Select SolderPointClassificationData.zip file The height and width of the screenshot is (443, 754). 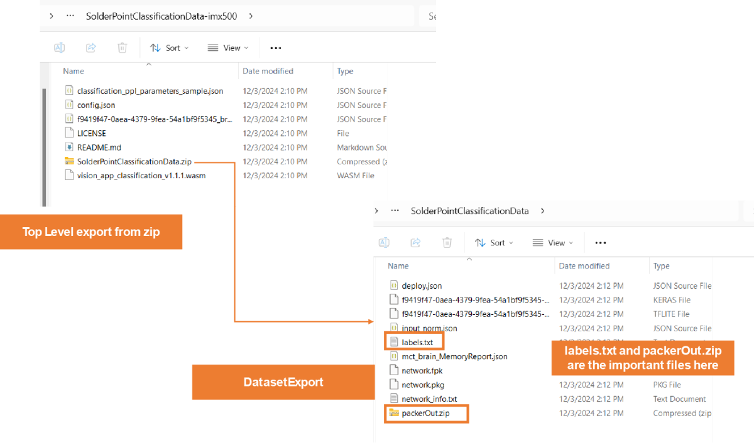[134, 161]
